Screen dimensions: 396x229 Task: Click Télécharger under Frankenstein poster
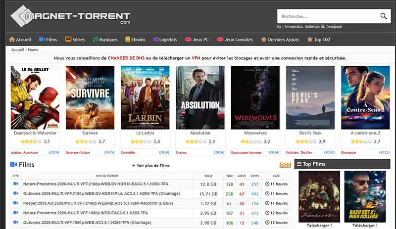[319, 226]
